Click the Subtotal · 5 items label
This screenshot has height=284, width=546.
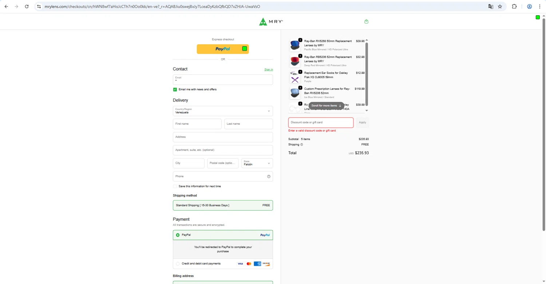pos(299,139)
